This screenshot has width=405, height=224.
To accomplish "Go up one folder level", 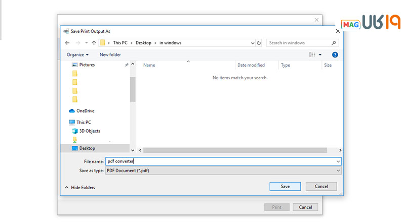I will pos(94,43).
